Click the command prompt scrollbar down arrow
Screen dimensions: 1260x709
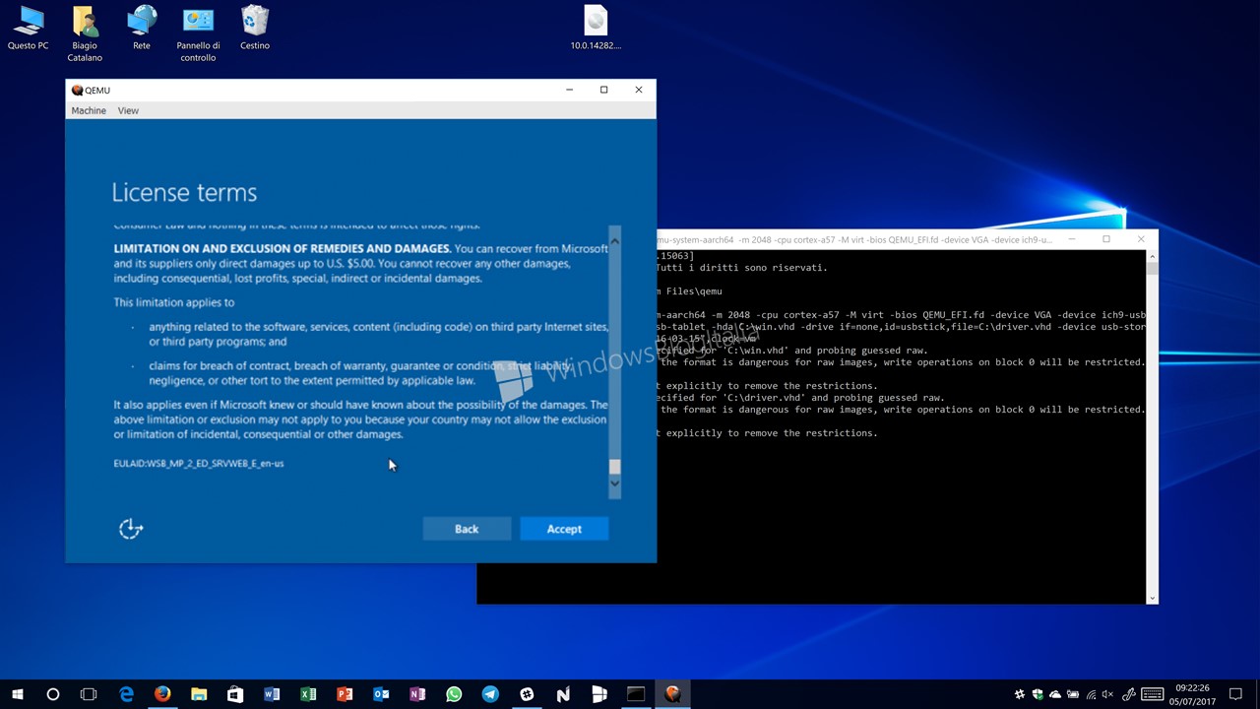[x=1153, y=598]
